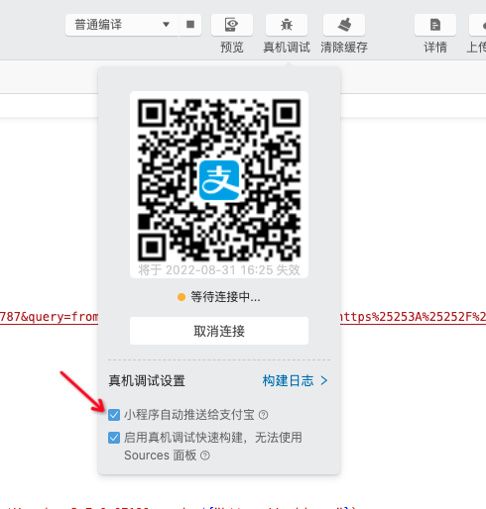This screenshot has width=486, height=509.
Task: Click the Alipay logo in QR code
Action: 219,180
